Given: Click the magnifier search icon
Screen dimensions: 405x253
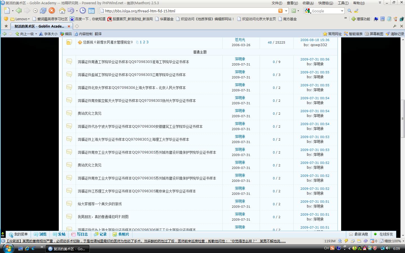Looking at the screenshot, I should tap(350, 11).
